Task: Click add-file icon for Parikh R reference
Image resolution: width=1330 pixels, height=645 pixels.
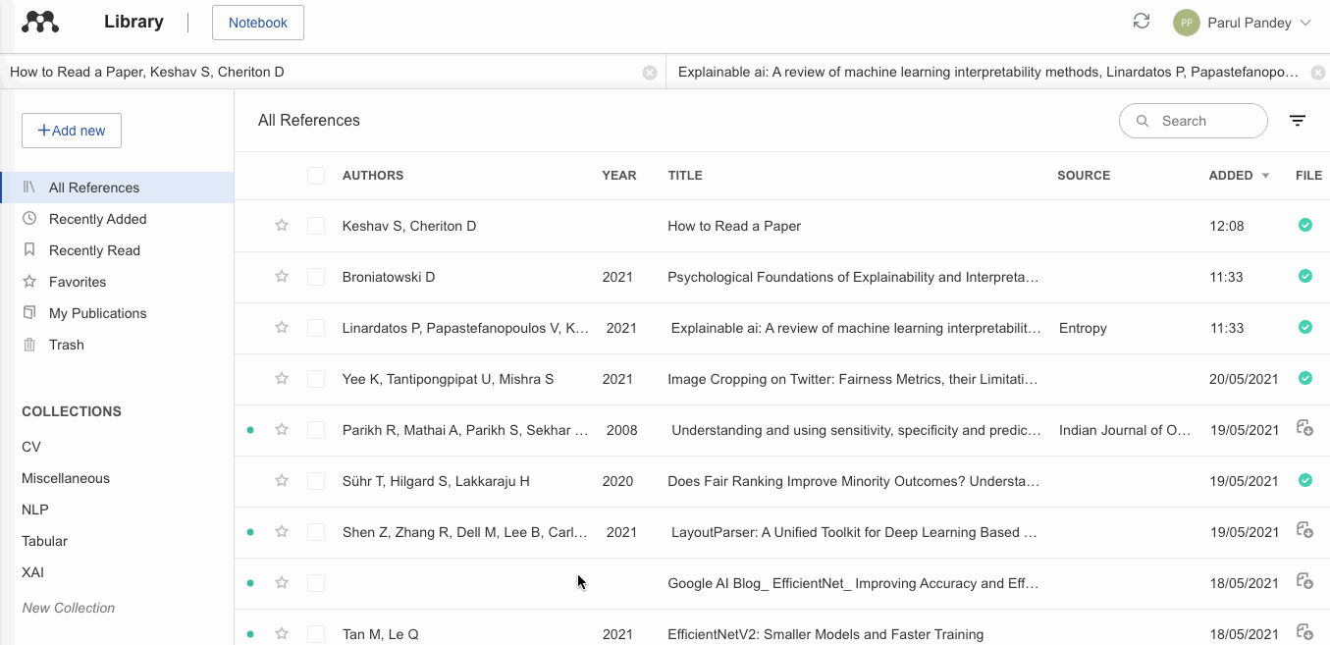Action: click(x=1304, y=428)
